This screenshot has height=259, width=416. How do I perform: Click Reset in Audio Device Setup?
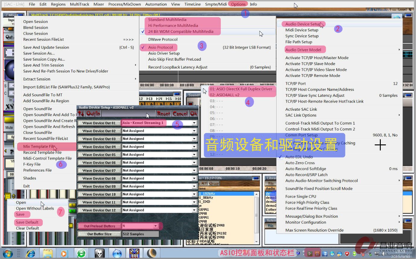(x=163, y=114)
